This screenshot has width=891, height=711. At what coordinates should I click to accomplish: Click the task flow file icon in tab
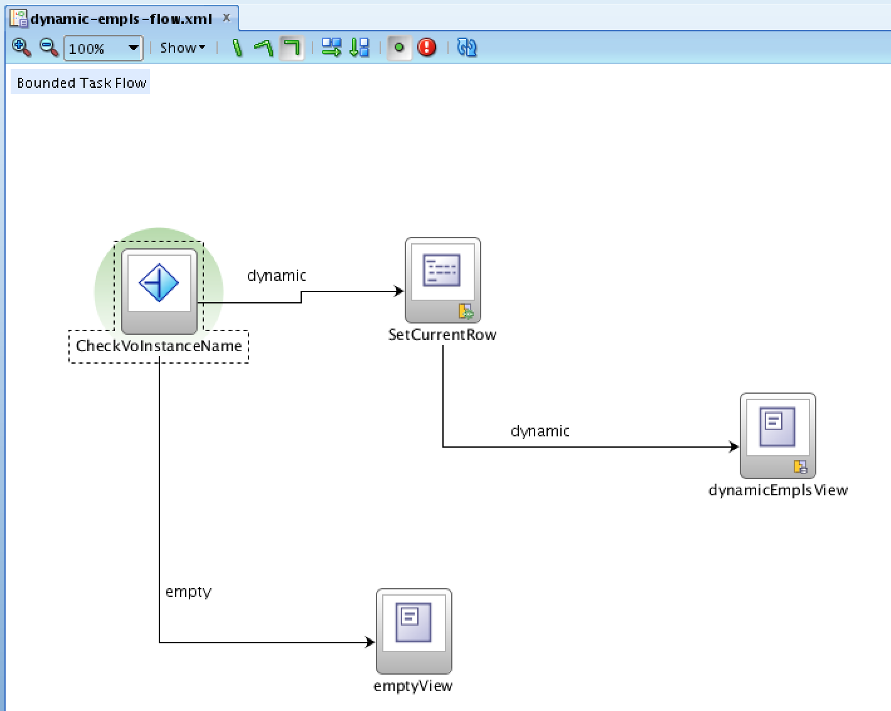(x=19, y=18)
